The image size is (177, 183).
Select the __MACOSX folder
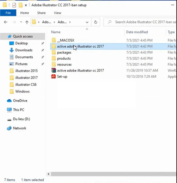coord(66,40)
